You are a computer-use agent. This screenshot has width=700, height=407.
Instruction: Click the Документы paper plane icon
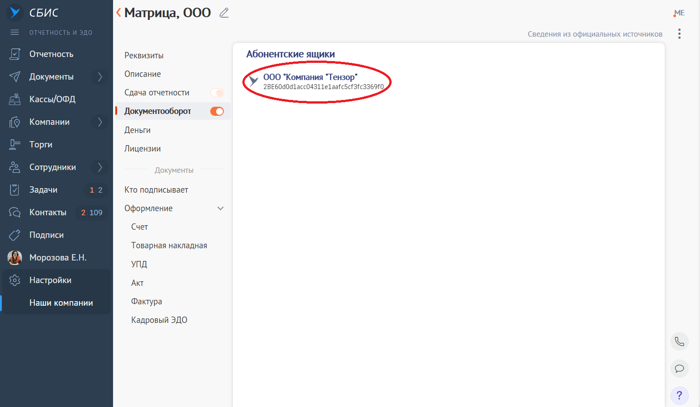coord(15,76)
